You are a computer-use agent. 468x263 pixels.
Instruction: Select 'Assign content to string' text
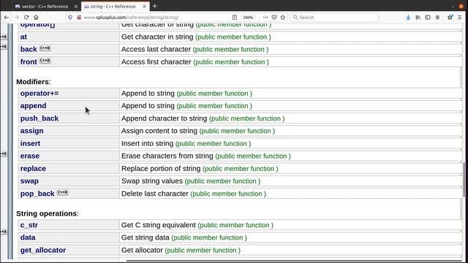159,131
